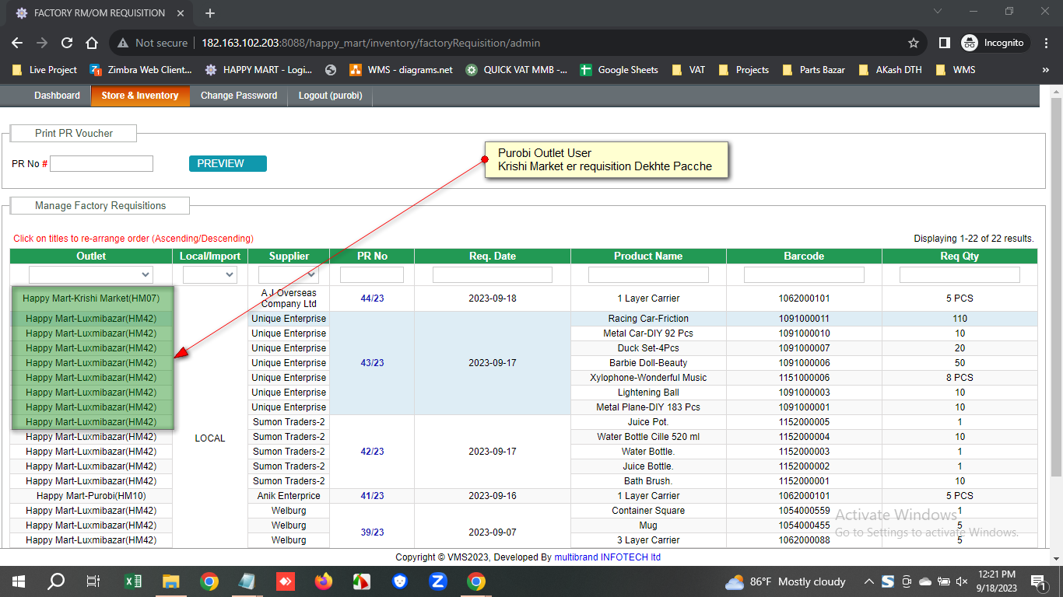Bookmark this page with star icon
1063x597 pixels.
pos(914,43)
